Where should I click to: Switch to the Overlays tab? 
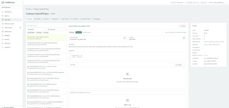coord(37,19)
